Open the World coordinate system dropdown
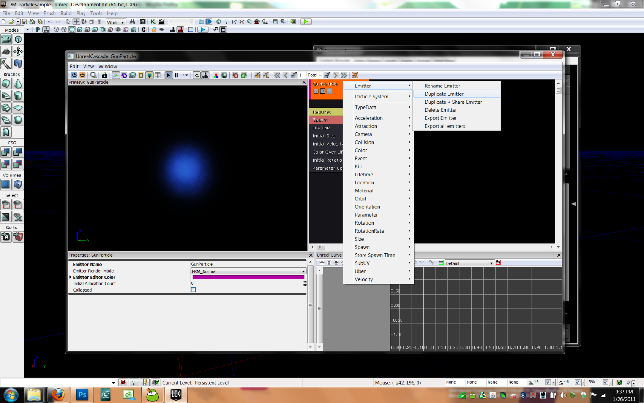 (116, 22)
